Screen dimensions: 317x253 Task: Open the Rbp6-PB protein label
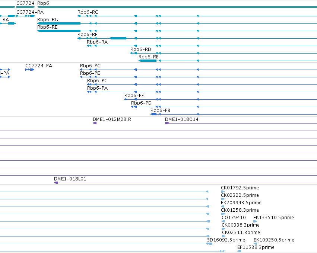coord(160,111)
